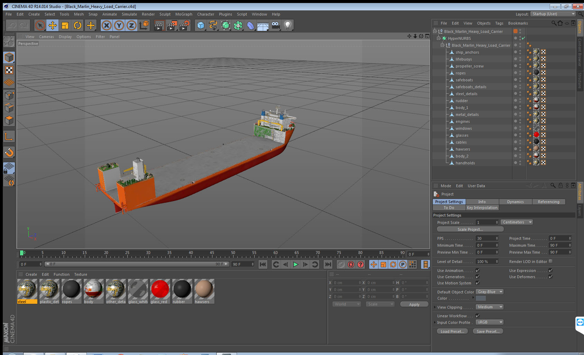This screenshot has width=584, height=355.
Task: Click the Load Preset button
Action: (452, 331)
